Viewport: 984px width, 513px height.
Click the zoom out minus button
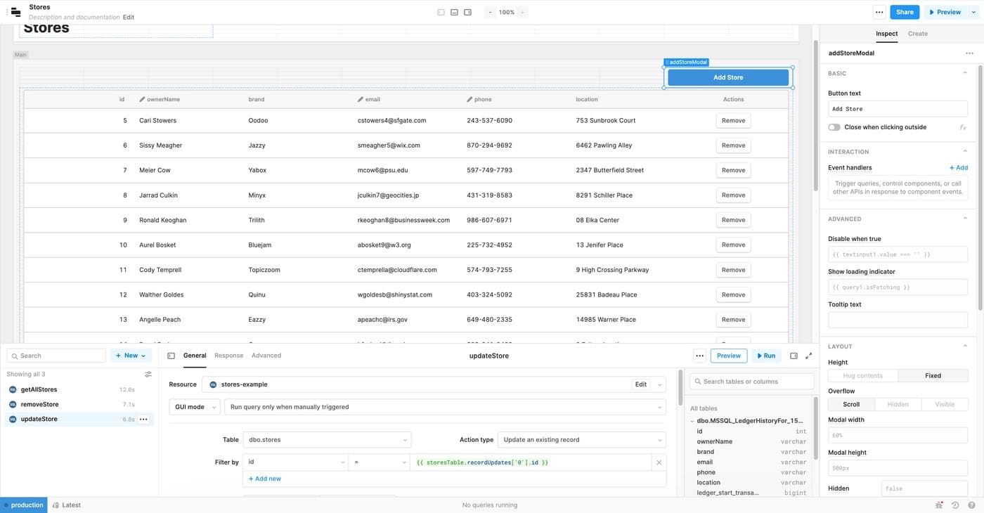click(x=490, y=12)
